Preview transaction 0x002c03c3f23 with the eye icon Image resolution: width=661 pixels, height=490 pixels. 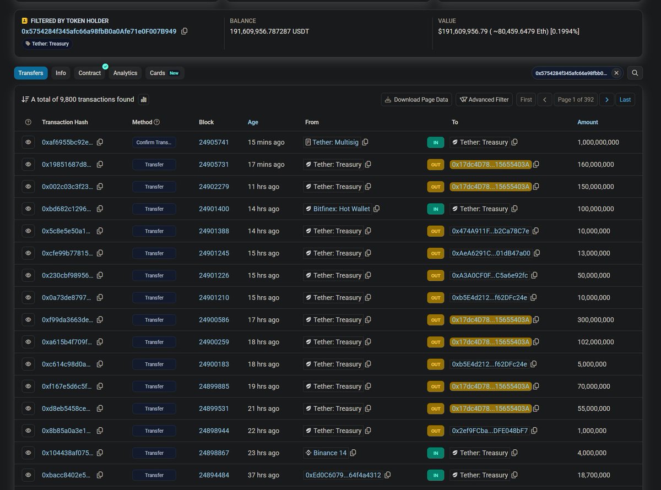29,187
